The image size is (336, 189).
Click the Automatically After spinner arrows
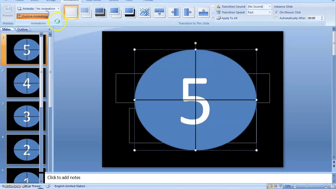pos(322,18)
